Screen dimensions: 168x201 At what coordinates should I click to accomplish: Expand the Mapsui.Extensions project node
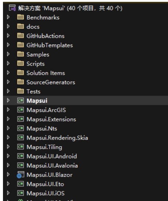tap(8, 119)
